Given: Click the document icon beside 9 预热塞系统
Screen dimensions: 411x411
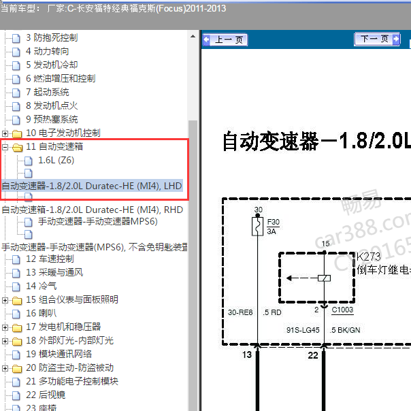Looking at the screenshot, I should point(16,120).
